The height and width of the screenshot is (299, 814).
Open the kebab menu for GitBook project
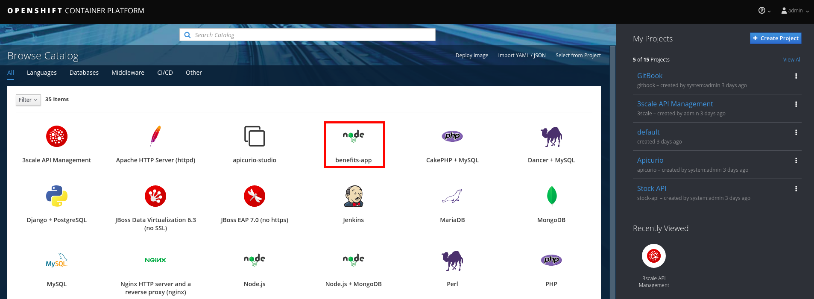coord(796,76)
